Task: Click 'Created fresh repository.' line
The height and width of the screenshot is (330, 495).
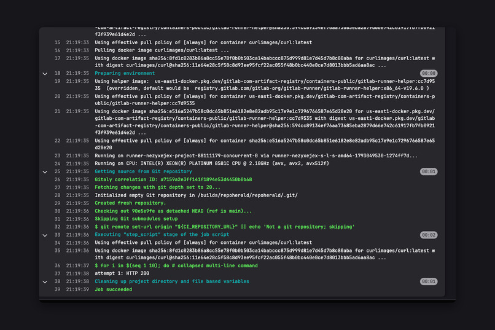Action: point(130,203)
